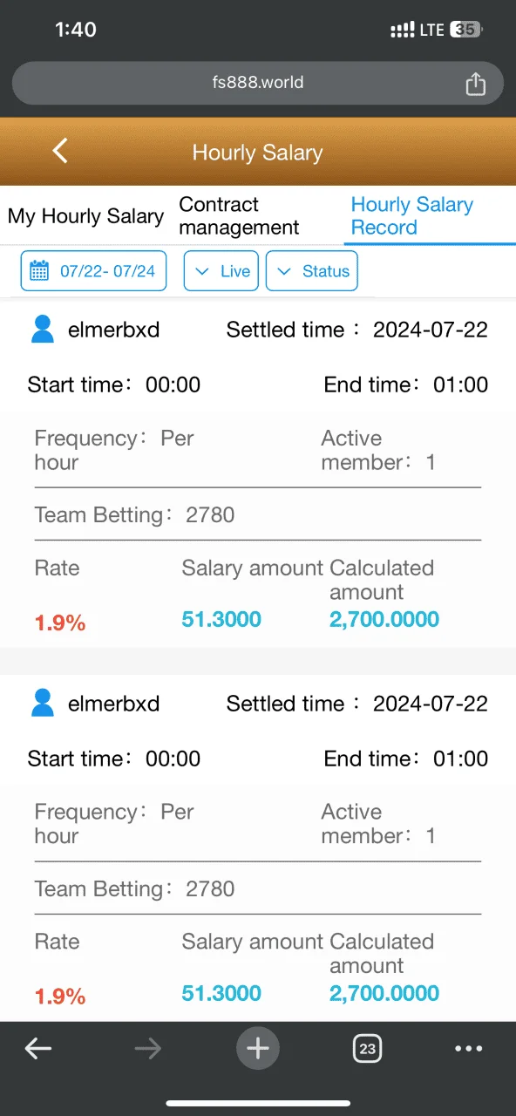516x1116 pixels.
Task: Tap the second record's 2,700.0000 calculated amount
Action: click(x=384, y=993)
